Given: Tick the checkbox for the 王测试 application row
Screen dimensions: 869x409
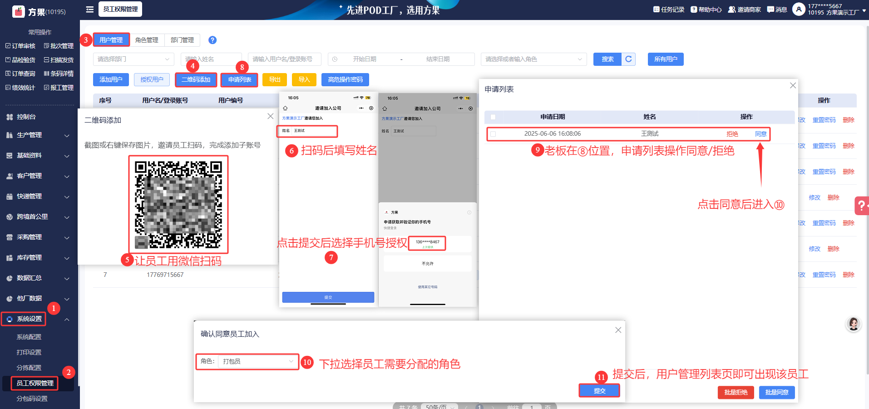Looking at the screenshot, I should coord(493,134).
